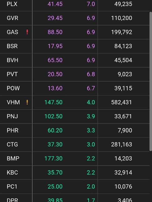This screenshot has height=202, width=152.
Task: Select the GVR ticker symbol
Action: [x=12, y=18]
